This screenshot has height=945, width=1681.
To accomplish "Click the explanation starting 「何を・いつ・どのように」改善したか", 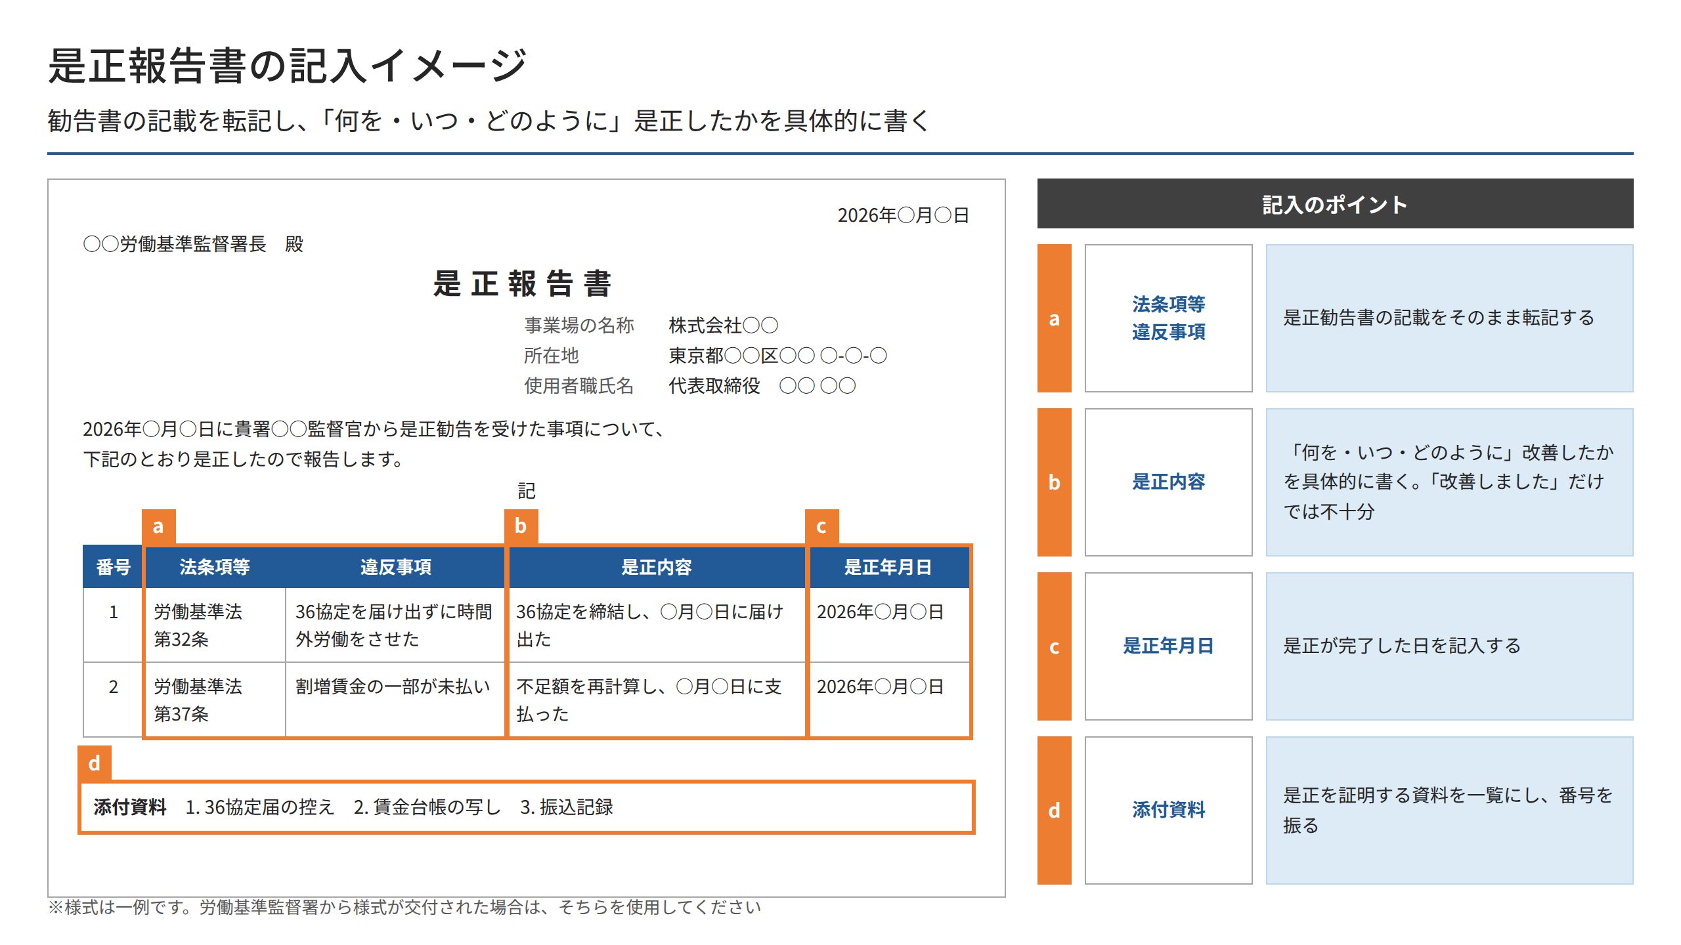I will pyautogui.click(x=1449, y=482).
